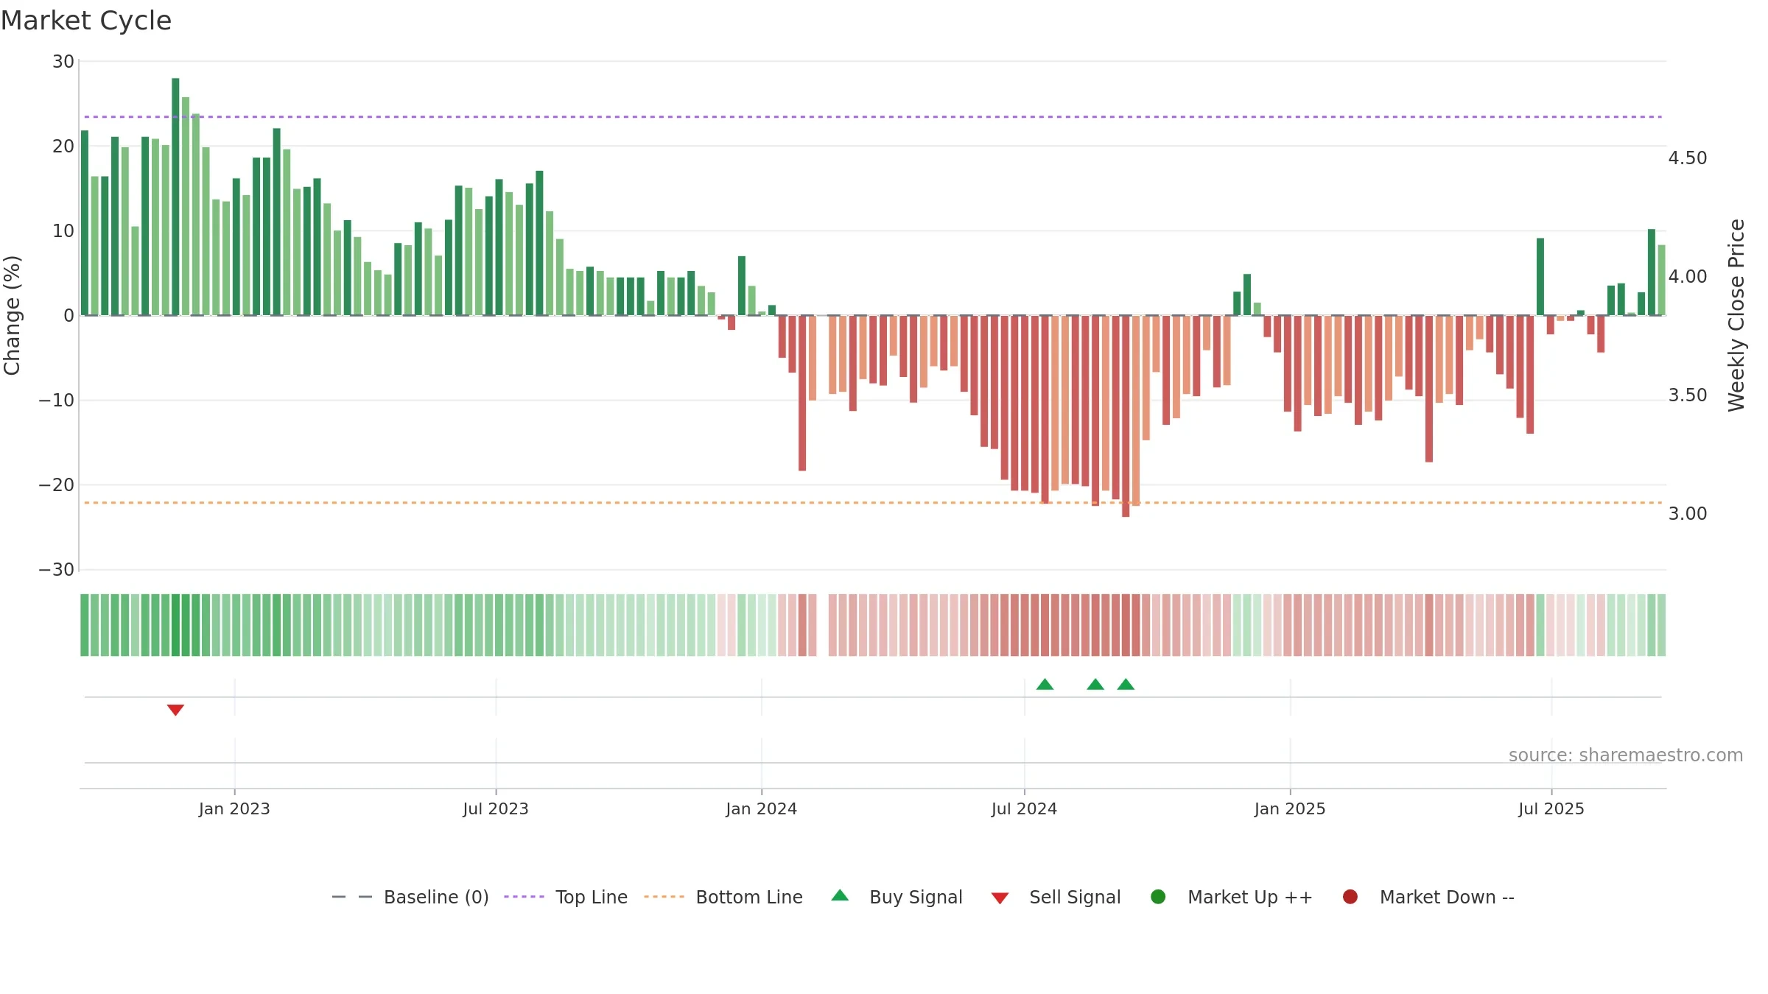Click the −30 tick on the left axis

[x=57, y=569]
